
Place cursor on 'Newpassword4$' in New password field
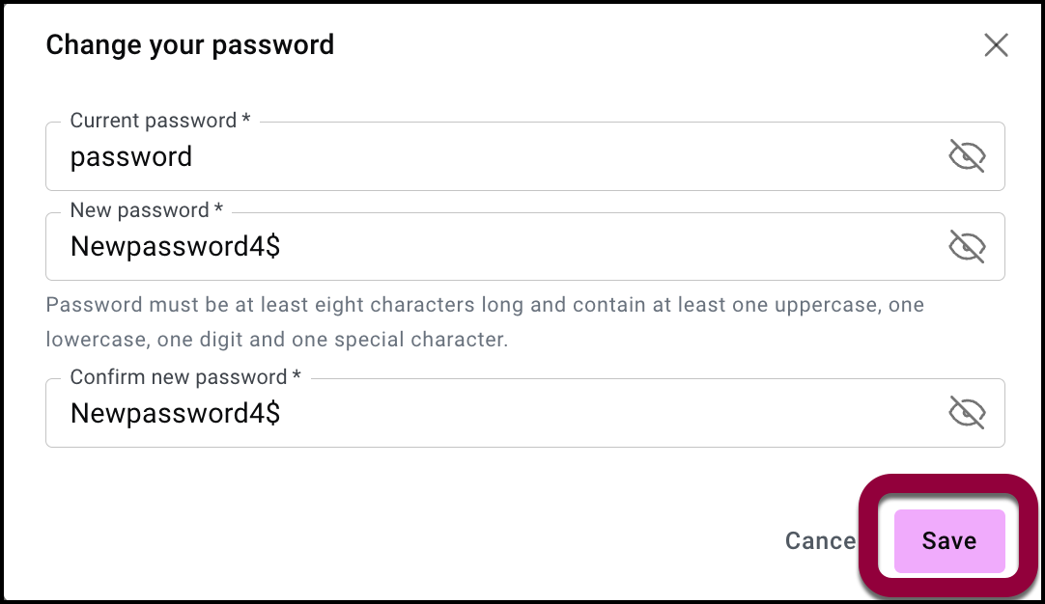click(x=175, y=248)
